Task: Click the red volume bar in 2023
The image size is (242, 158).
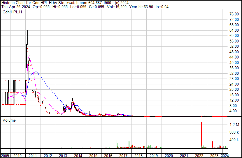Action: pyautogui.click(x=213, y=145)
